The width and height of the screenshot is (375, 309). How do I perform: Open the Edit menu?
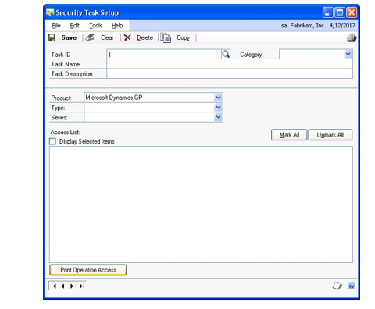pyautogui.click(x=75, y=26)
